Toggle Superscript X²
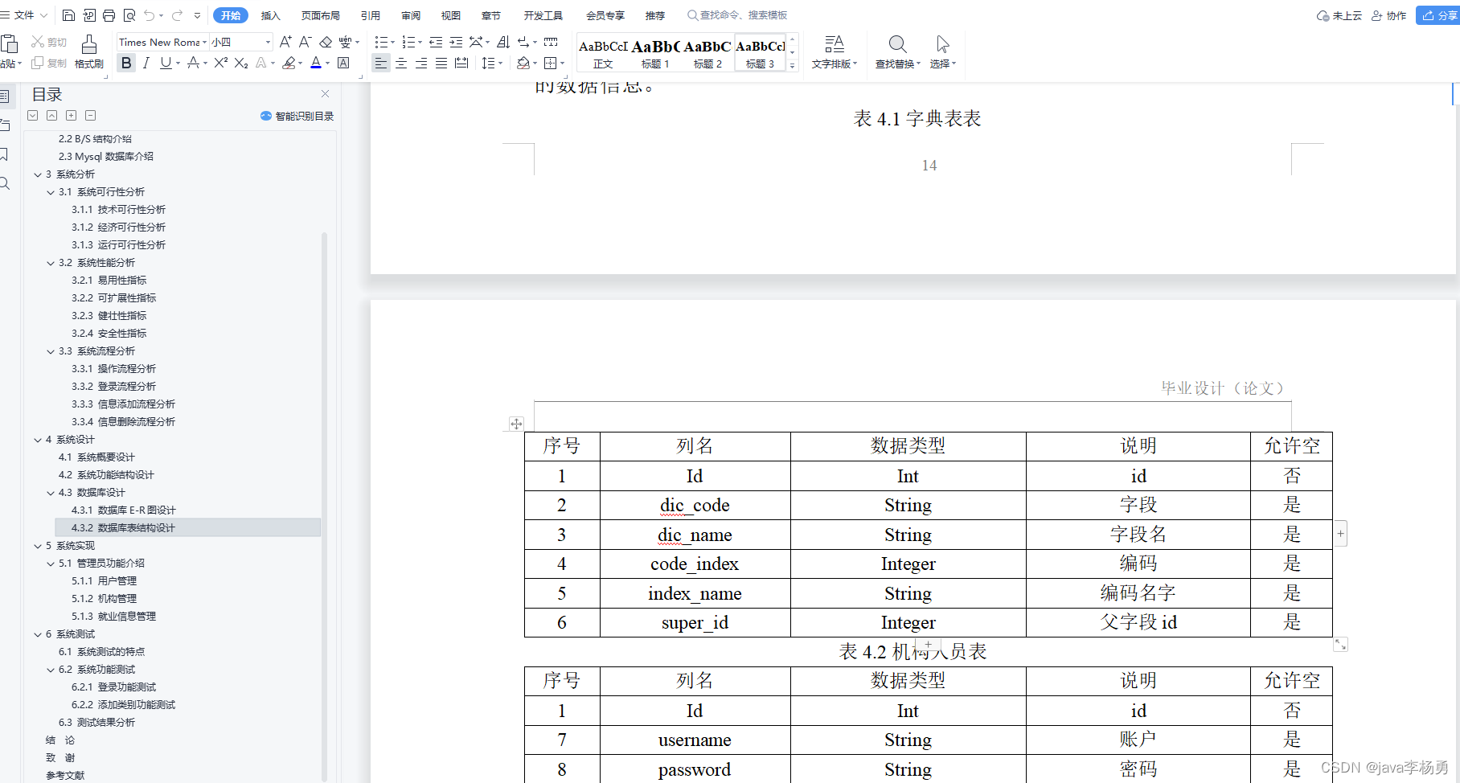 coord(221,63)
